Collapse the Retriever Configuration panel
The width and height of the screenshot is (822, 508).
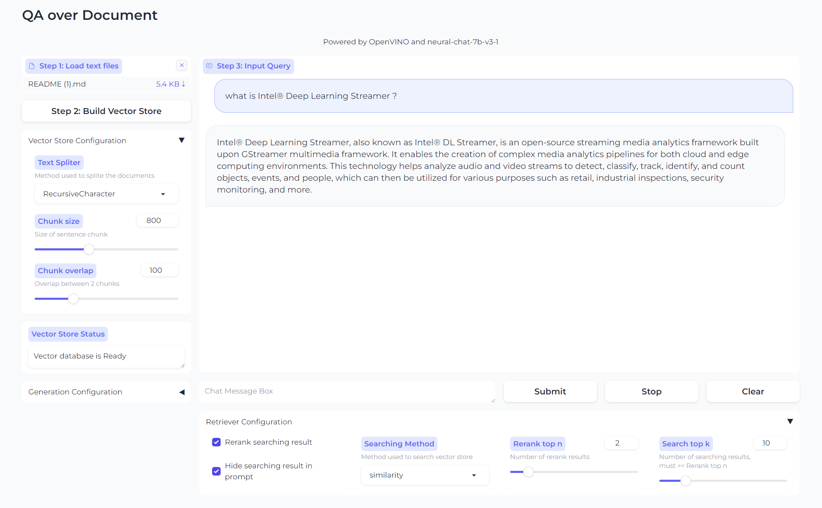point(790,421)
